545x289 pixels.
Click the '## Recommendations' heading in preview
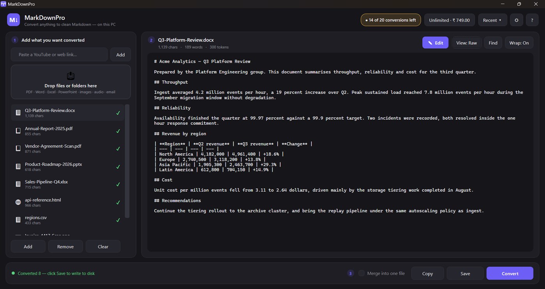click(x=178, y=200)
